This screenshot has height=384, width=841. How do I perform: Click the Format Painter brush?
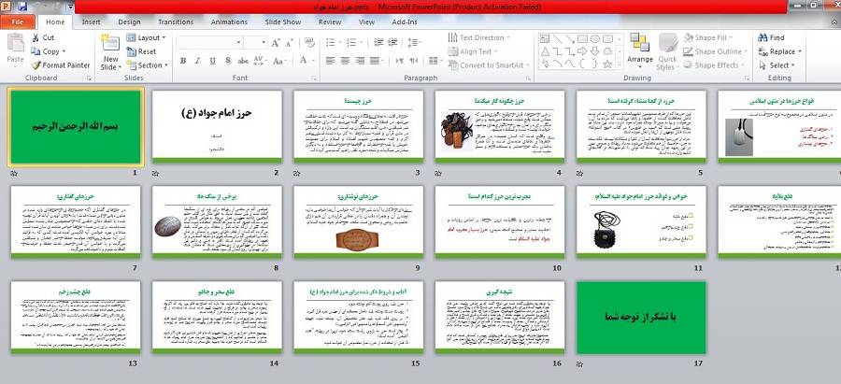[36, 65]
